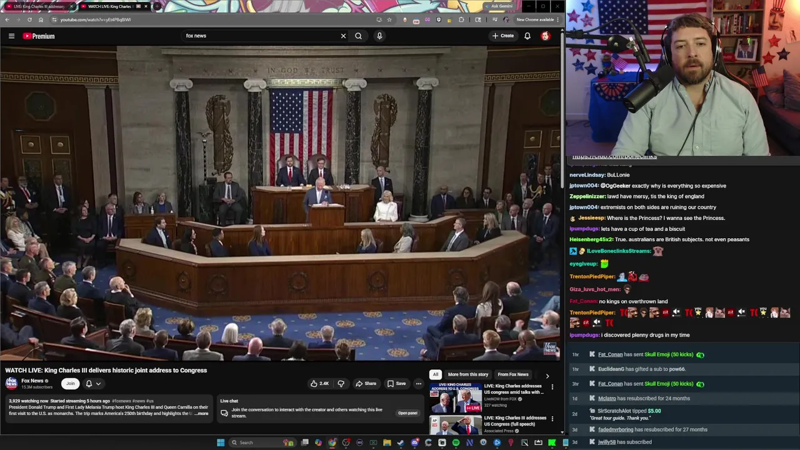Expand the notification bell dropdown for Fox News

tap(92, 384)
